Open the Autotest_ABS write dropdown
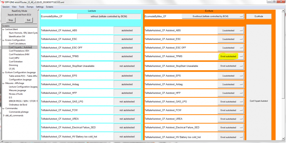Screen dimensions: 286x143 231,30
